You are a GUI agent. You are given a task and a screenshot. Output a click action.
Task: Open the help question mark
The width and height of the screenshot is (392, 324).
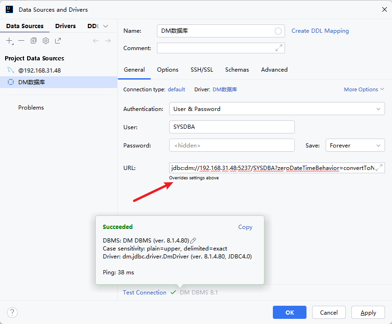[12, 312]
